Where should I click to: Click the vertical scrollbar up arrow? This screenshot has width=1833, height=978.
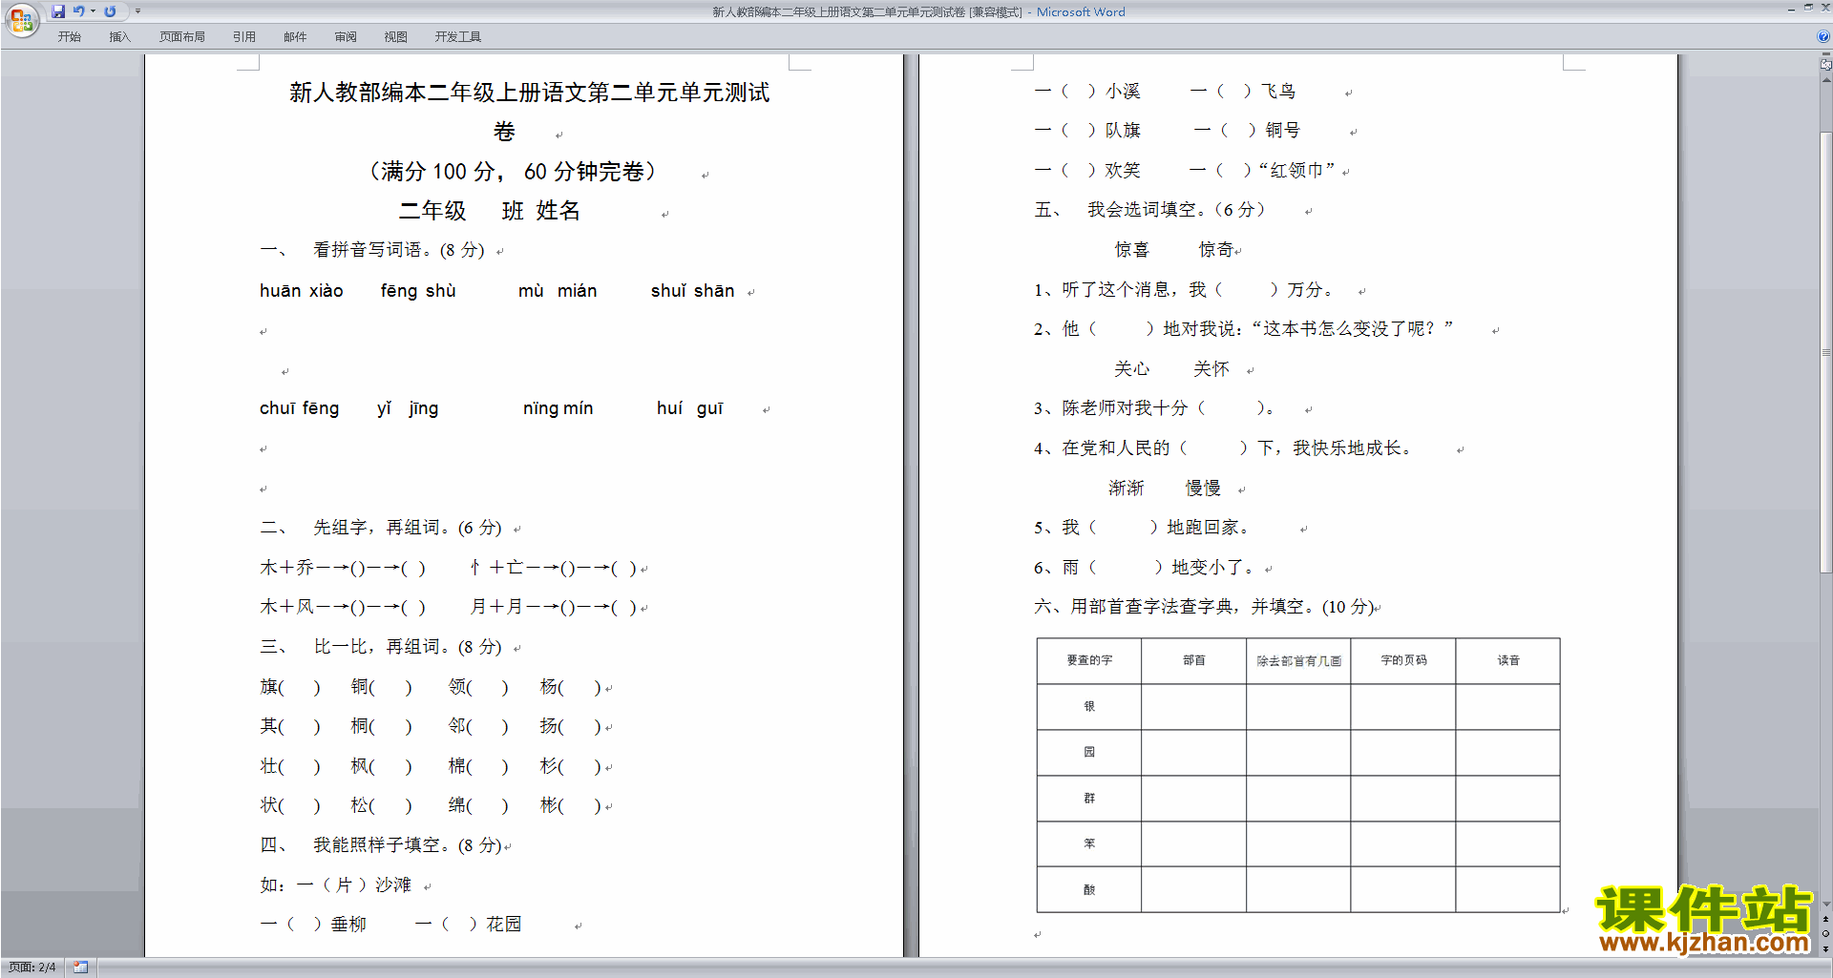[x=1825, y=80]
